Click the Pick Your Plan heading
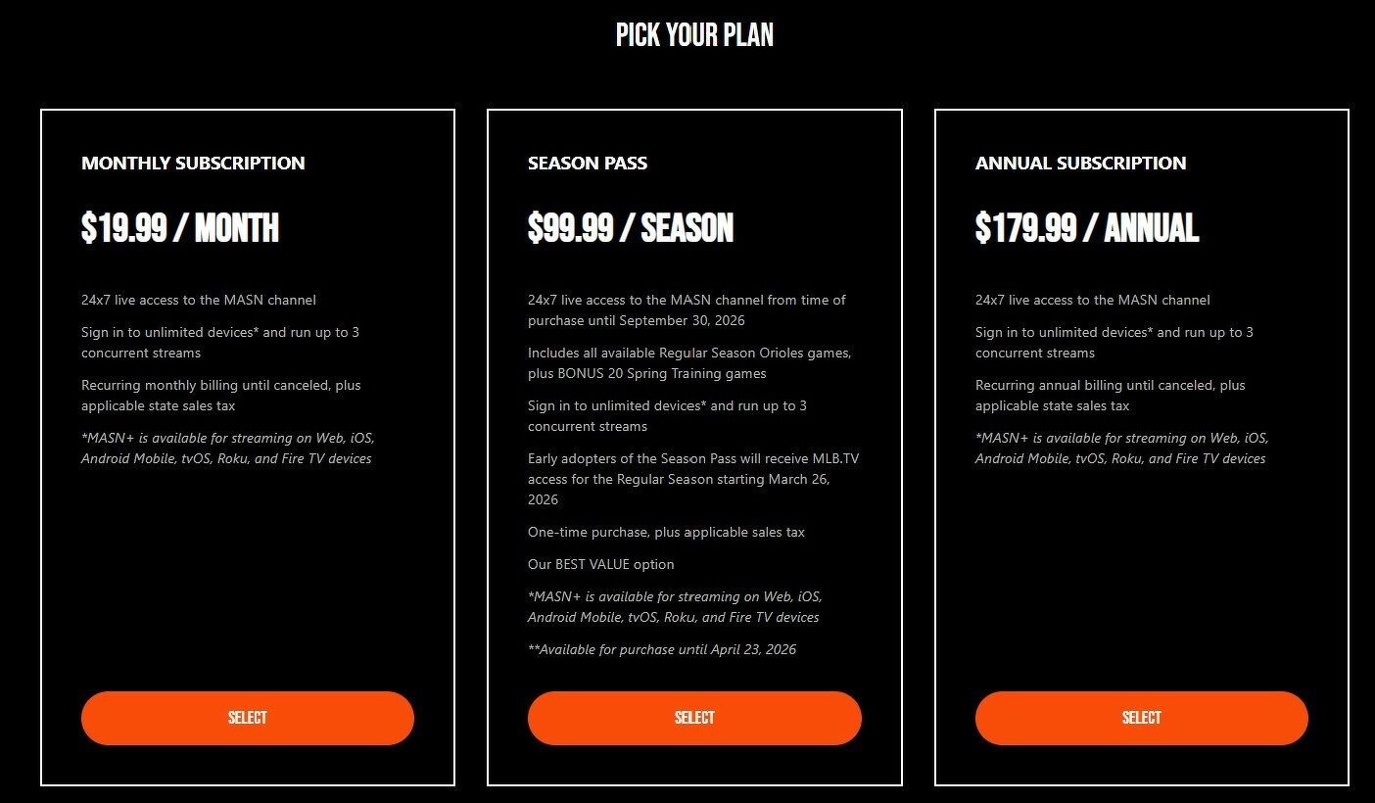This screenshot has width=1375, height=803. point(694,35)
